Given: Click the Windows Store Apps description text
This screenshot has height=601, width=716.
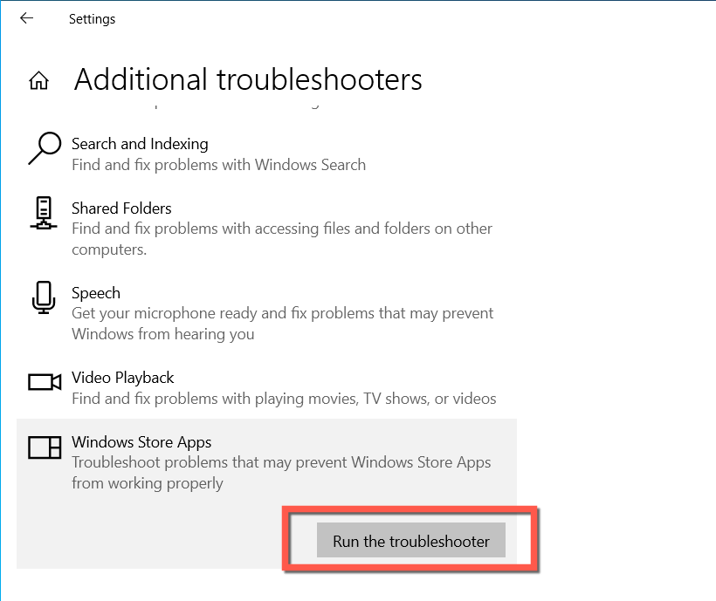Looking at the screenshot, I should (280, 472).
